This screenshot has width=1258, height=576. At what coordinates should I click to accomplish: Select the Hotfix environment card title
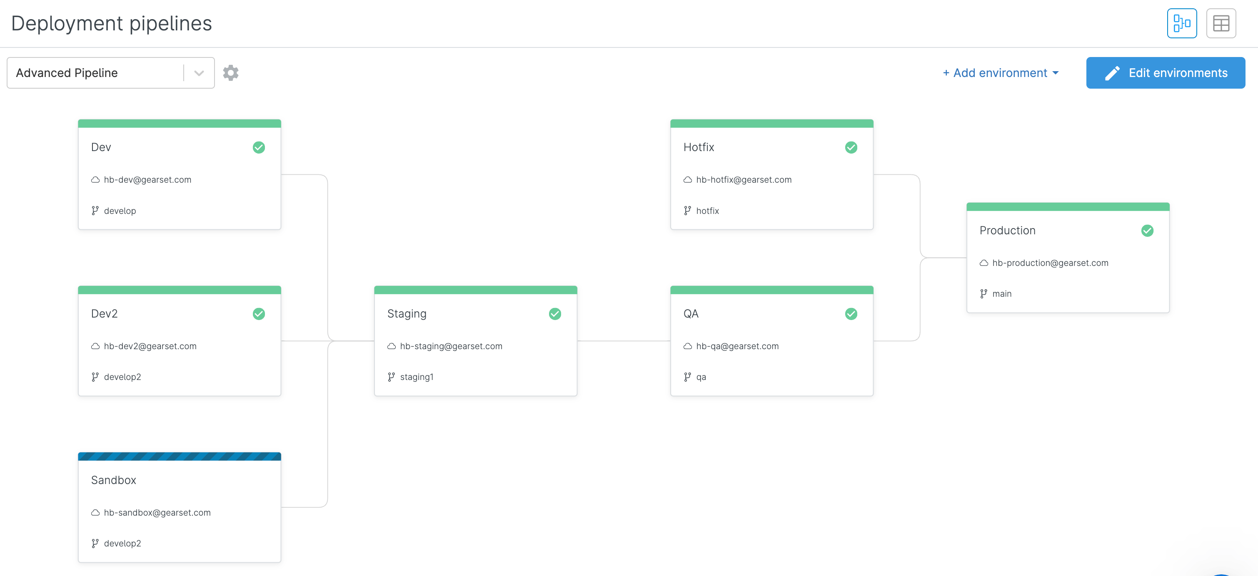pyautogui.click(x=698, y=147)
